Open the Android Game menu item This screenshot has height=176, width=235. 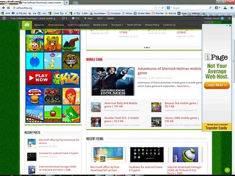coord(56,25)
